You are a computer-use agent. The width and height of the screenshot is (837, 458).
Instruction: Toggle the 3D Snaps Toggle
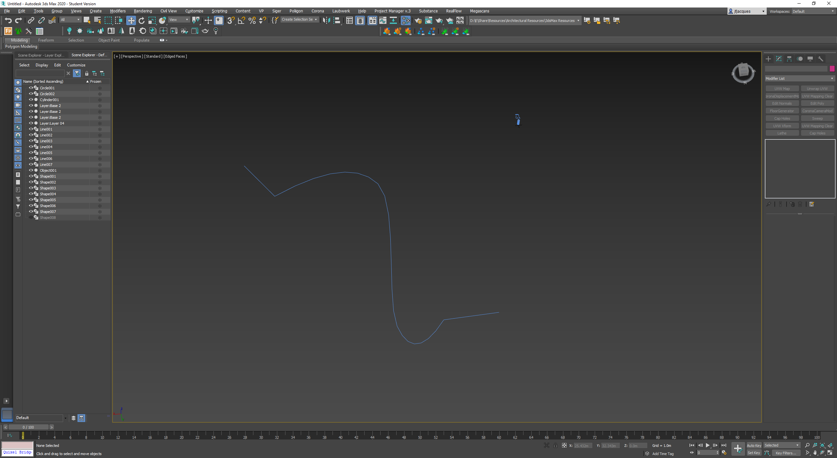pos(231,20)
